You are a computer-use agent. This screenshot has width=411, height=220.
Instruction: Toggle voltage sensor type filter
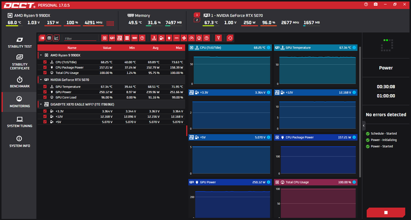[x=161, y=38]
